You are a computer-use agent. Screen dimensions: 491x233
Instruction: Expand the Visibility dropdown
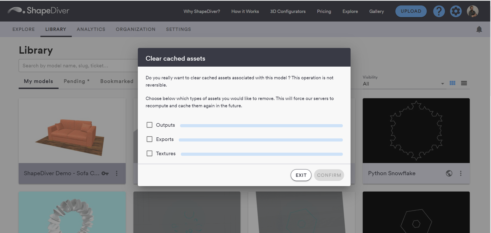pos(403,83)
